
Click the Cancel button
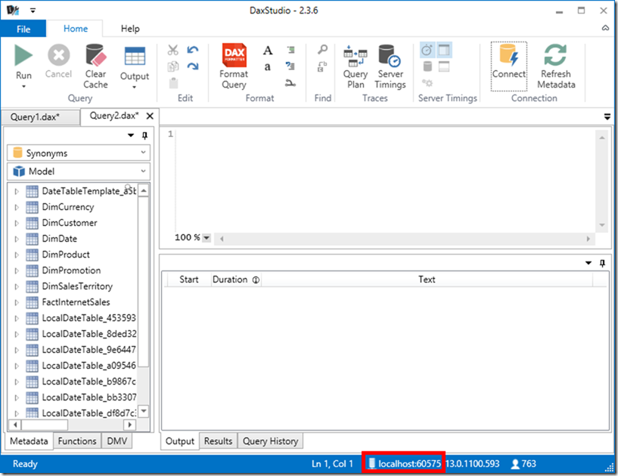[x=58, y=59]
